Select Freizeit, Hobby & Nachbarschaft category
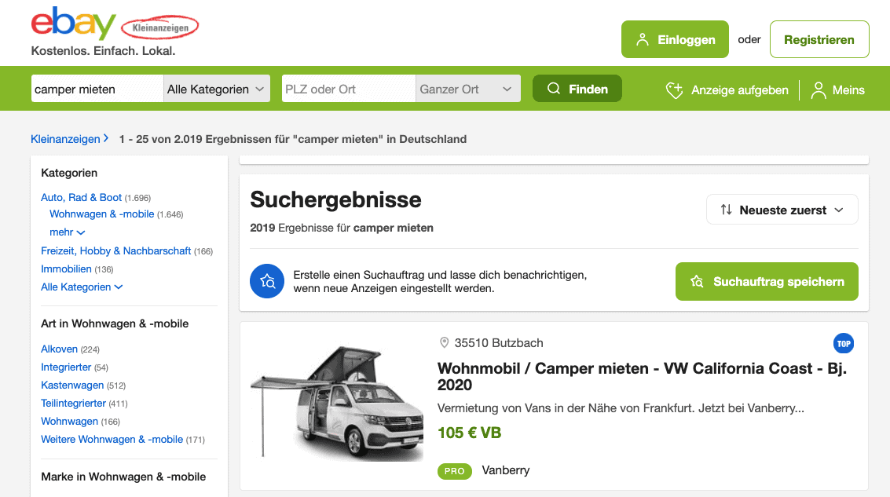The width and height of the screenshot is (890, 497). (x=115, y=250)
